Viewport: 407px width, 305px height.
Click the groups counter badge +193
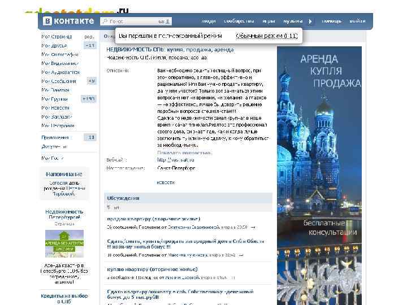(88, 98)
